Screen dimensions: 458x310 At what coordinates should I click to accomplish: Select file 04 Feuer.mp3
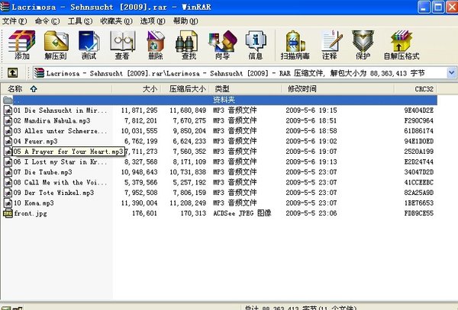[x=35, y=142]
